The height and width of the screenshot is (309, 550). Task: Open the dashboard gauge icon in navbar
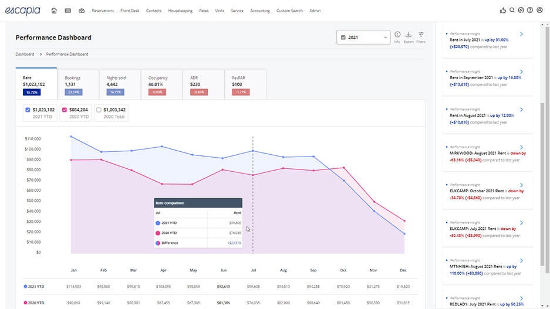82,11
